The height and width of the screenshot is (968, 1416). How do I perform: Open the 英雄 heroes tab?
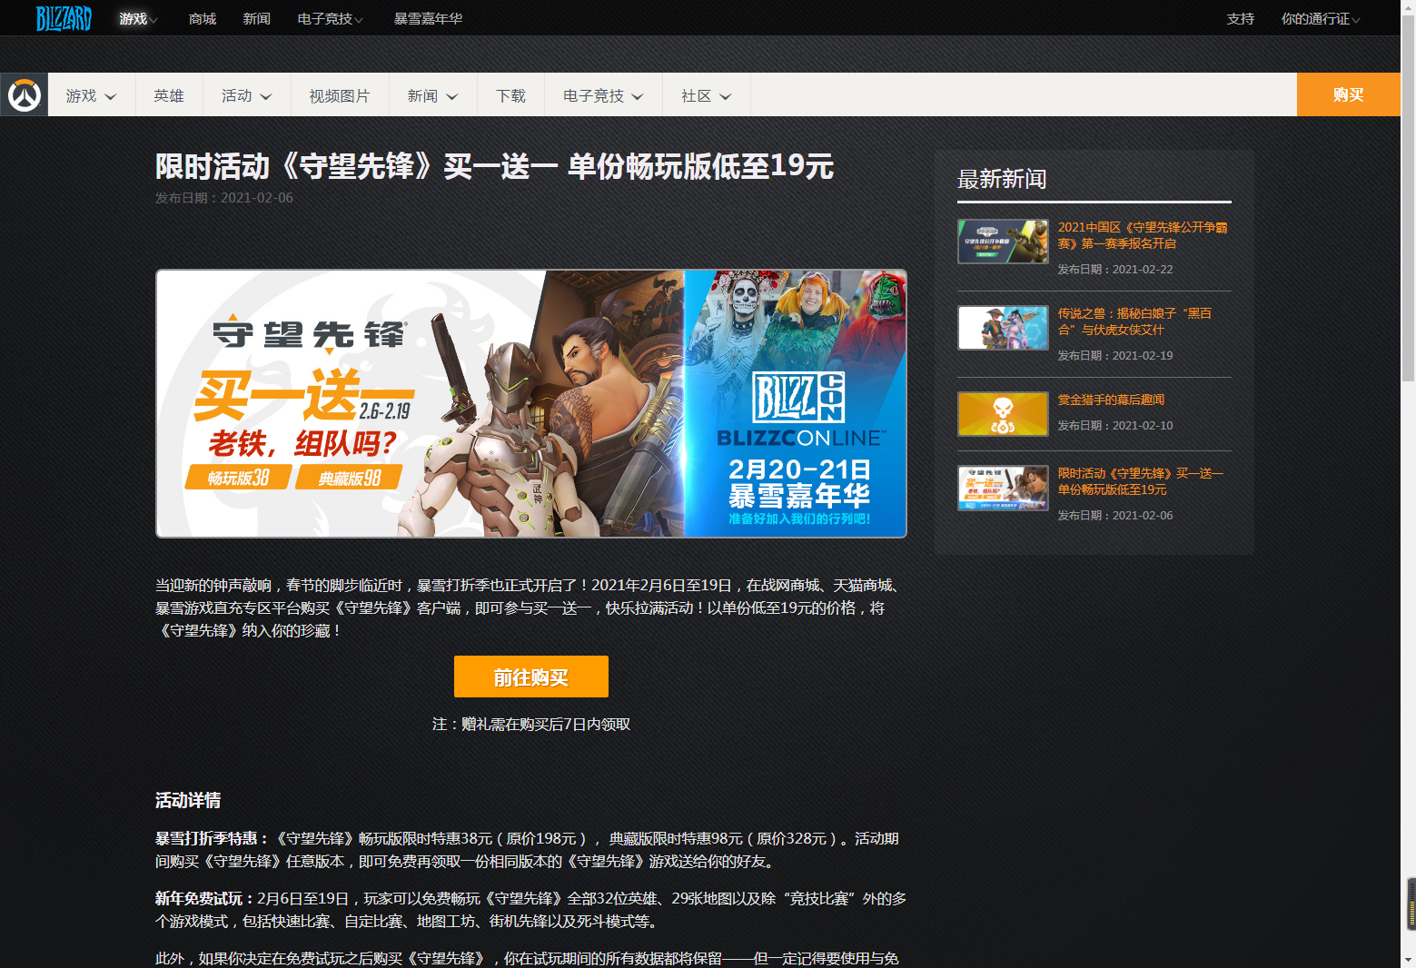pyautogui.click(x=169, y=94)
